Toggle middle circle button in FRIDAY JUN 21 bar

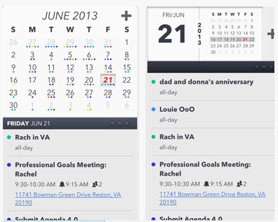[x=120, y=123]
